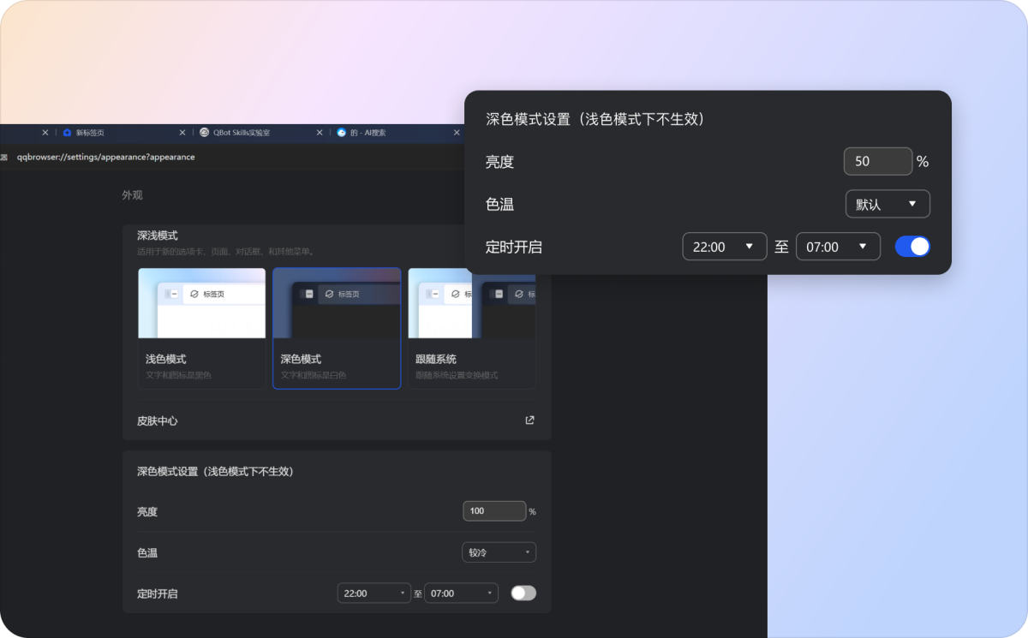Open the 07:00 end time dropdown in the popup

point(838,246)
